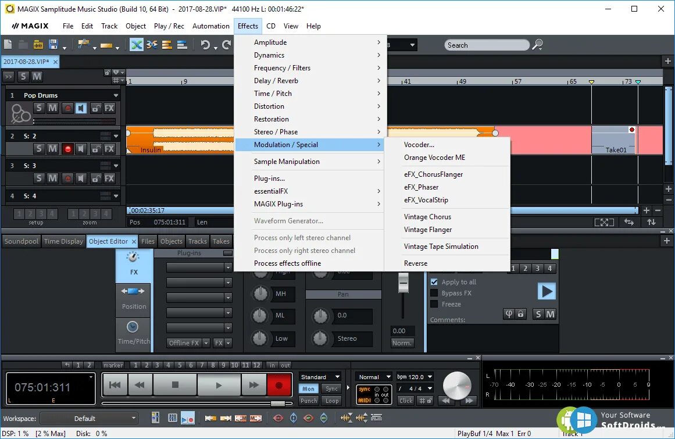Open FX for track S: 3
675x439 pixels.
coord(109,178)
